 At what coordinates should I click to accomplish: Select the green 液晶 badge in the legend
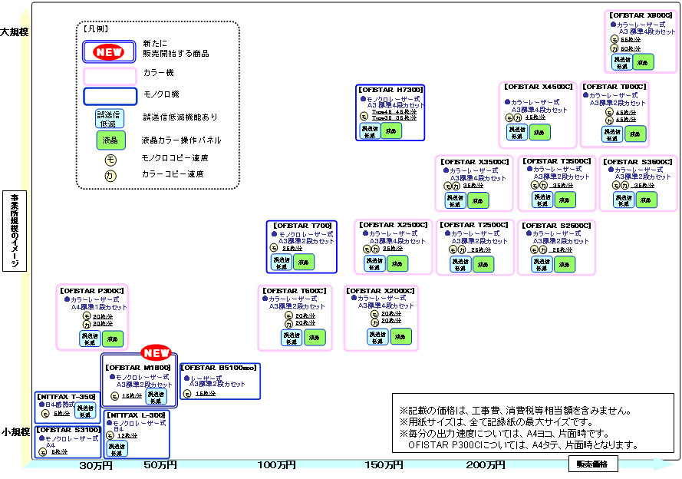point(110,140)
